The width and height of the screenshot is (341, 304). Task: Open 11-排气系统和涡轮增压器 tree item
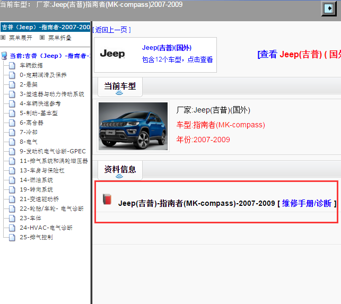54,161
